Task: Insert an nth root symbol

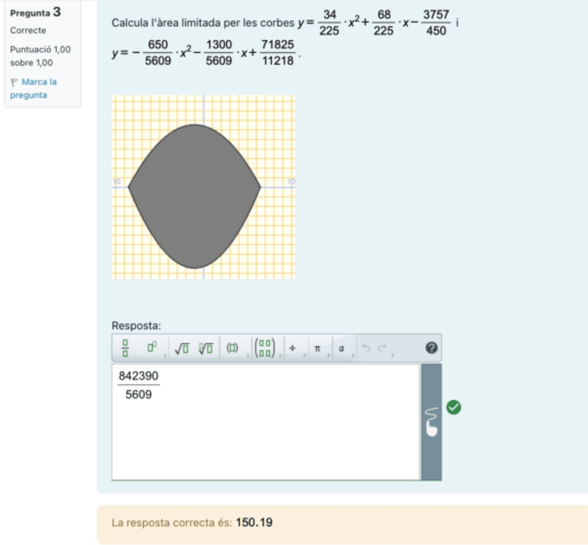Action: pos(206,349)
